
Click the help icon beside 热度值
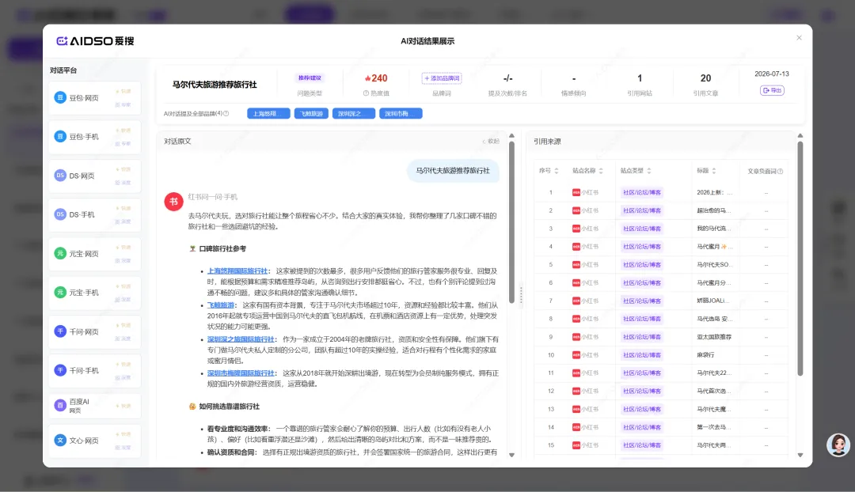coord(366,93)
